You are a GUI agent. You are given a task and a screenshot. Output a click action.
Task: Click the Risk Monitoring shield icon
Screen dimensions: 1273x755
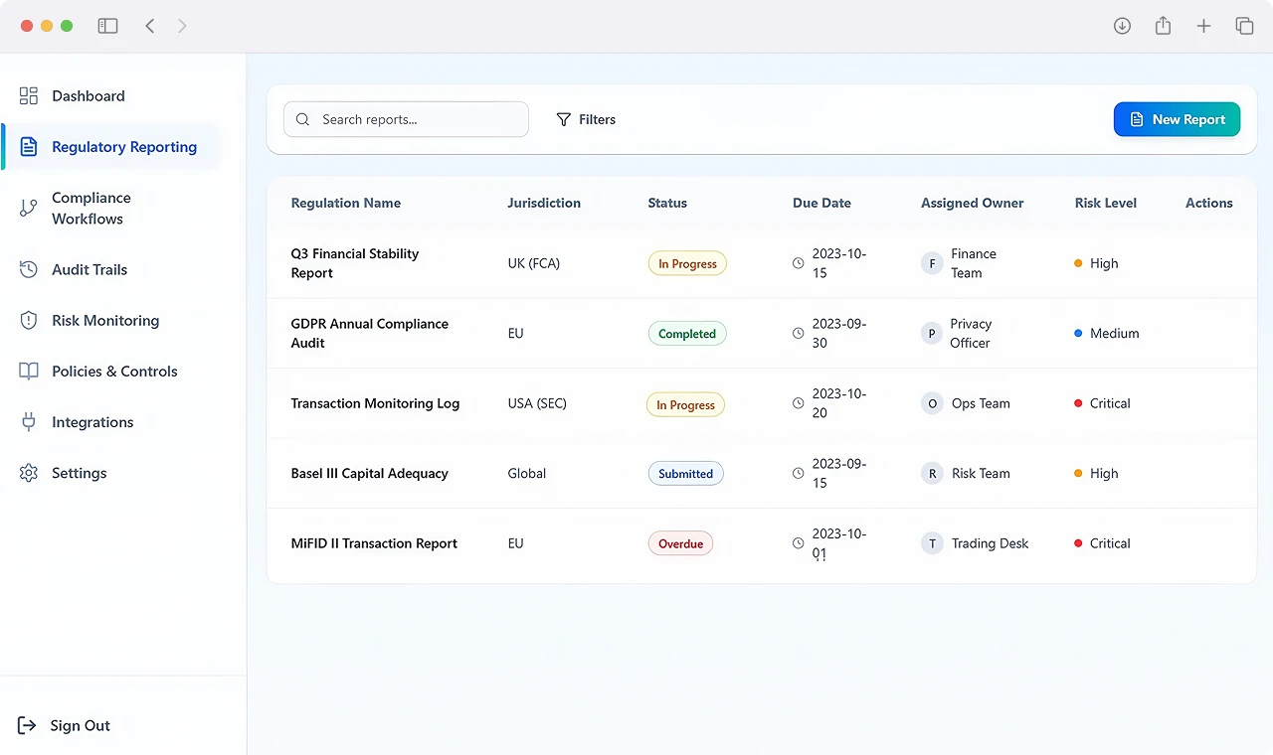tap(29, 321)
